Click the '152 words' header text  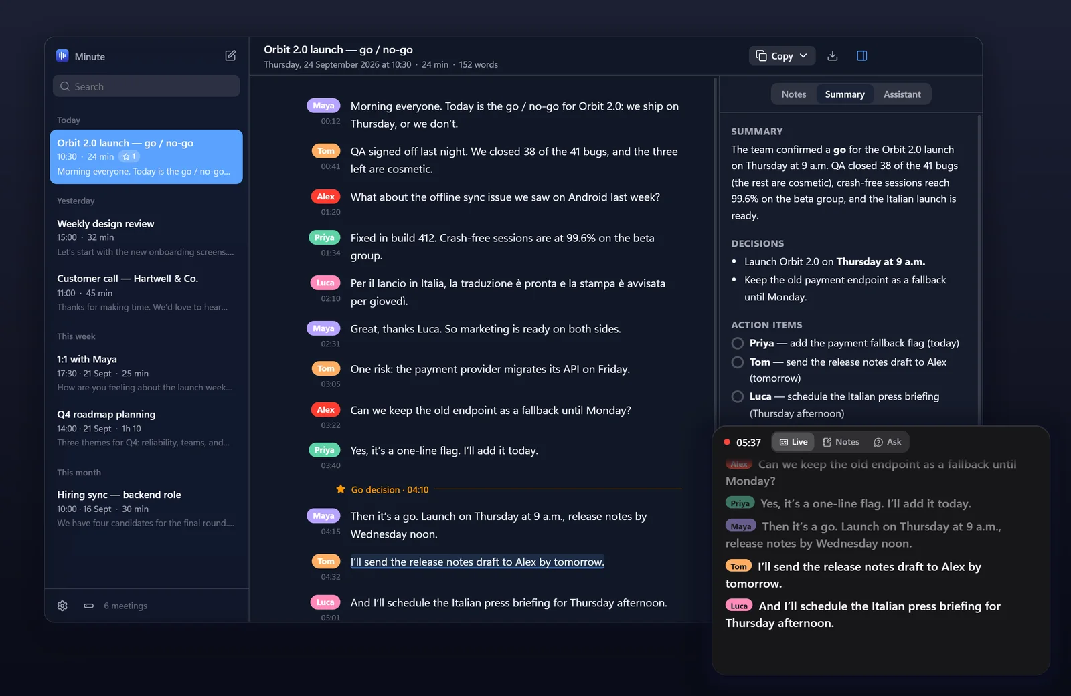[478, 65]
